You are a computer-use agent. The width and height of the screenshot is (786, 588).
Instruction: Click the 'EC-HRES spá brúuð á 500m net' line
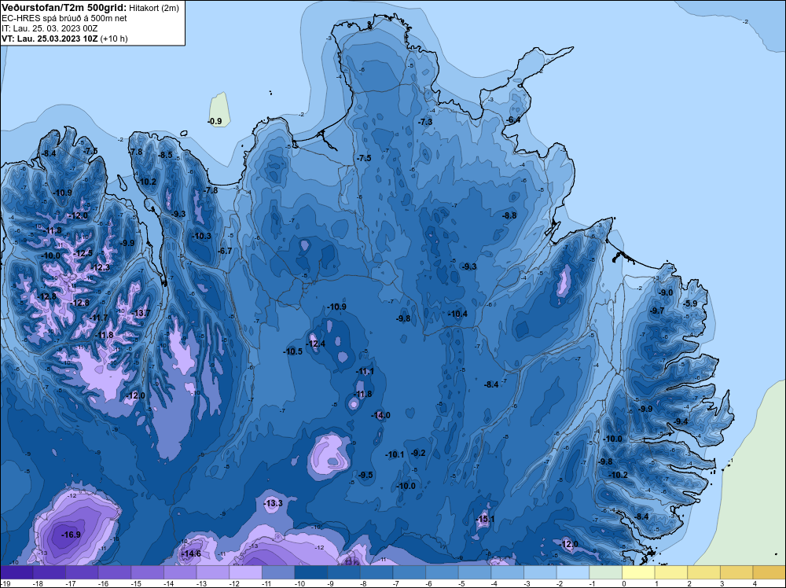coord(64,18)
